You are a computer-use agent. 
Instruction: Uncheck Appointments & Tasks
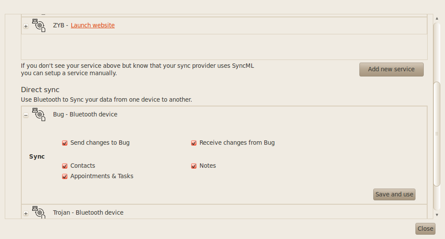point(65,176)
